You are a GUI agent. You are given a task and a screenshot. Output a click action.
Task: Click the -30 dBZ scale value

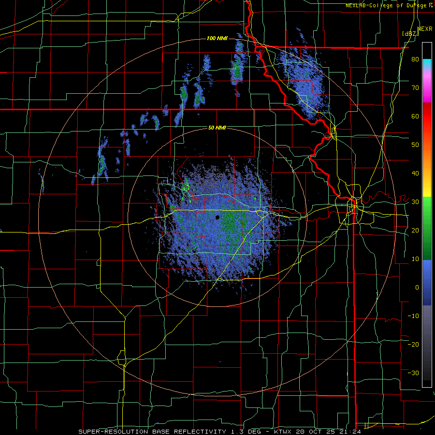(x=413, y=373)
